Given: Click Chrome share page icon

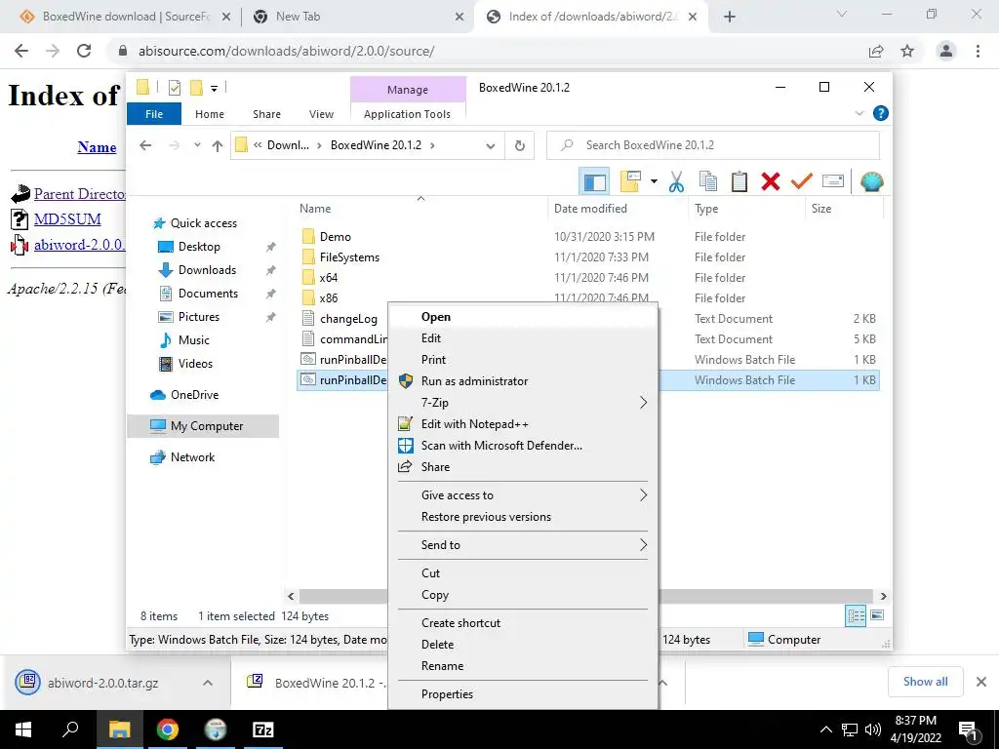Looking at the screenshot, I should 876,51.
